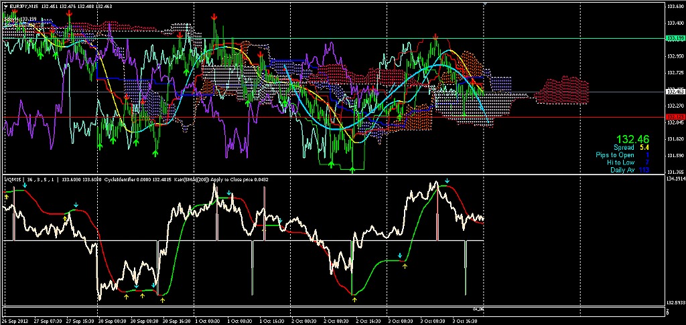
Task: Click the red down arrow signal near 3 Oct 08:30 peak
Action: pyautogui.click(x=435, y=36)
